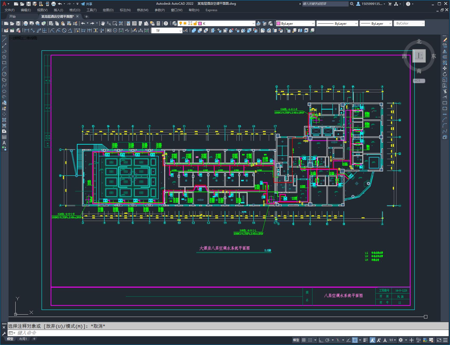450x345 pixels.
Task: Click the Erase tool icon
Action: pos(445,40)
